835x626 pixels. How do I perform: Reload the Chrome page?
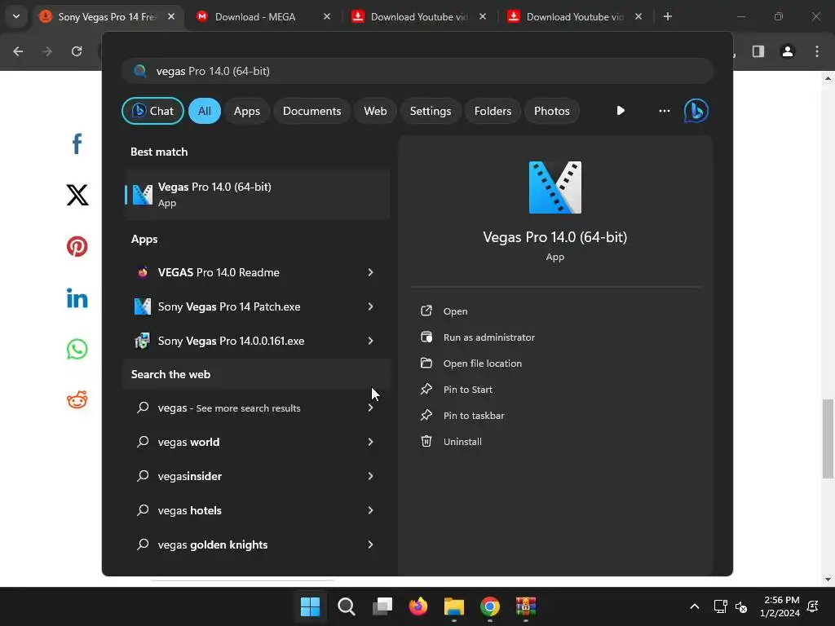click(77, 51)
